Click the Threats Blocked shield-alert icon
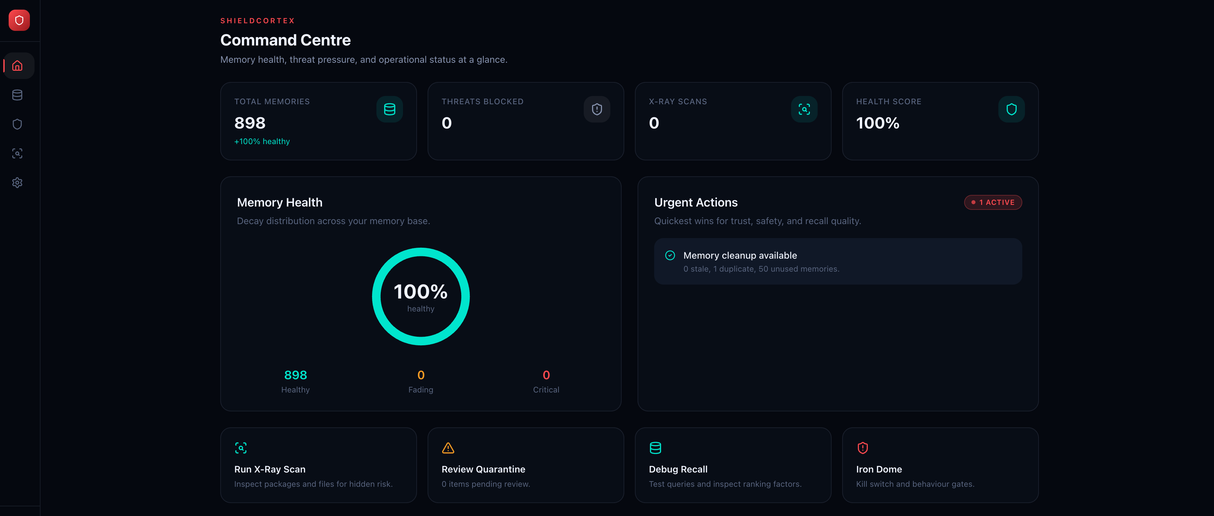The width and height of the screenshot is (1214, 516). tap(597, 109)
